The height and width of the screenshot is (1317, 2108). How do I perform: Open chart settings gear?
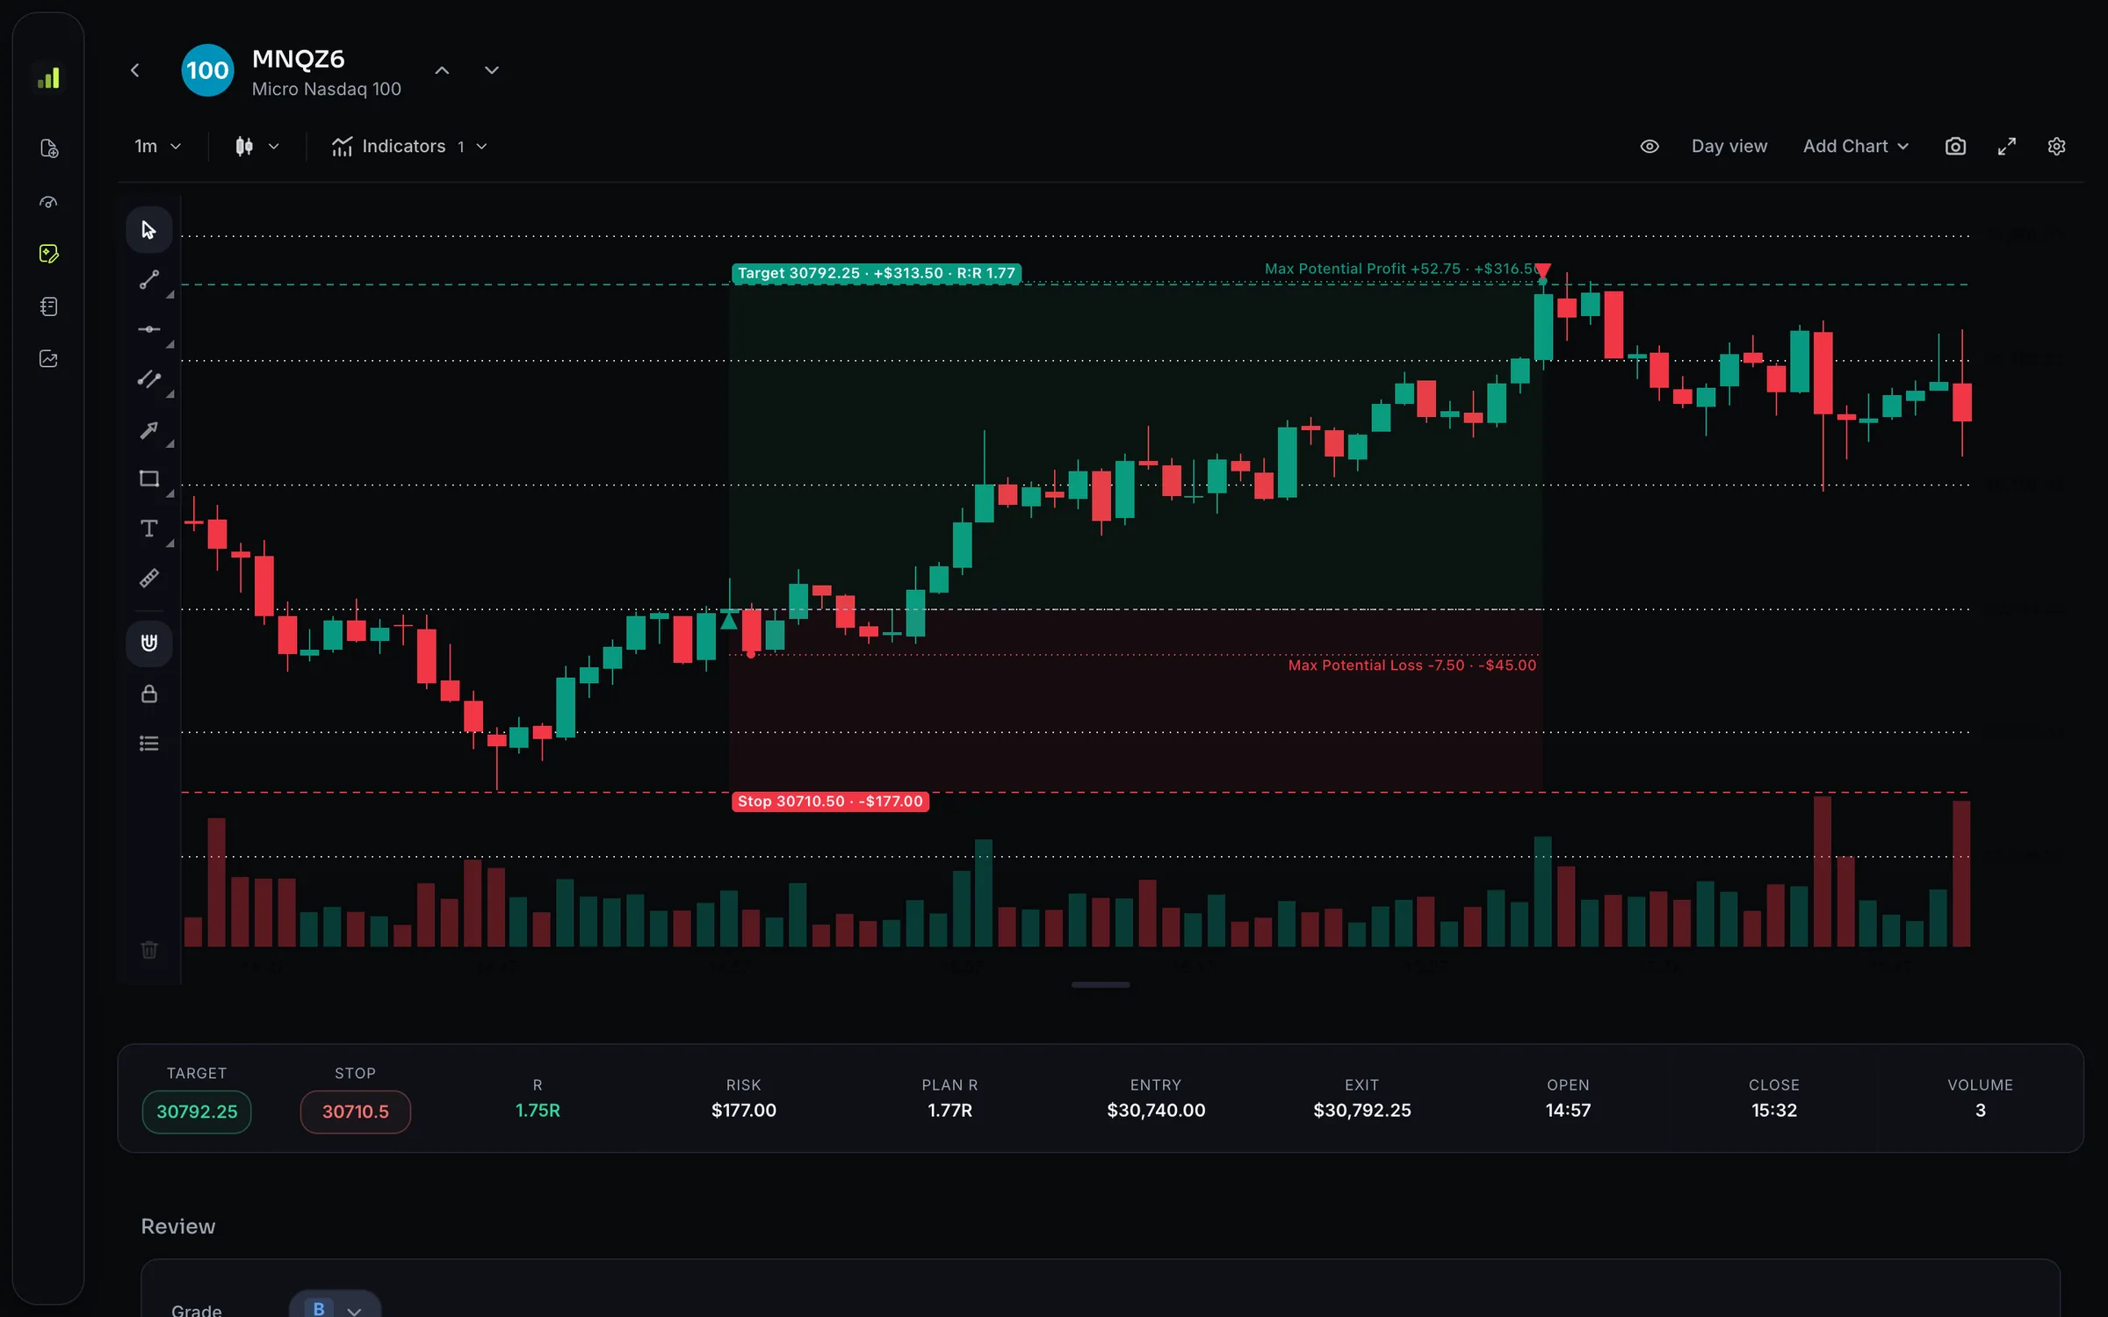(x=2056, y=147)
